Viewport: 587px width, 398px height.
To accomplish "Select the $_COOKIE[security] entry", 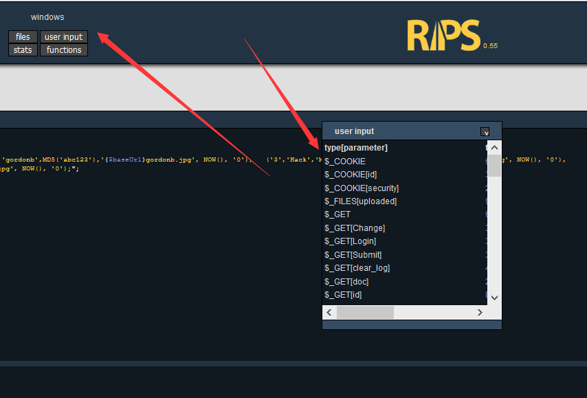I will [362, 188].
